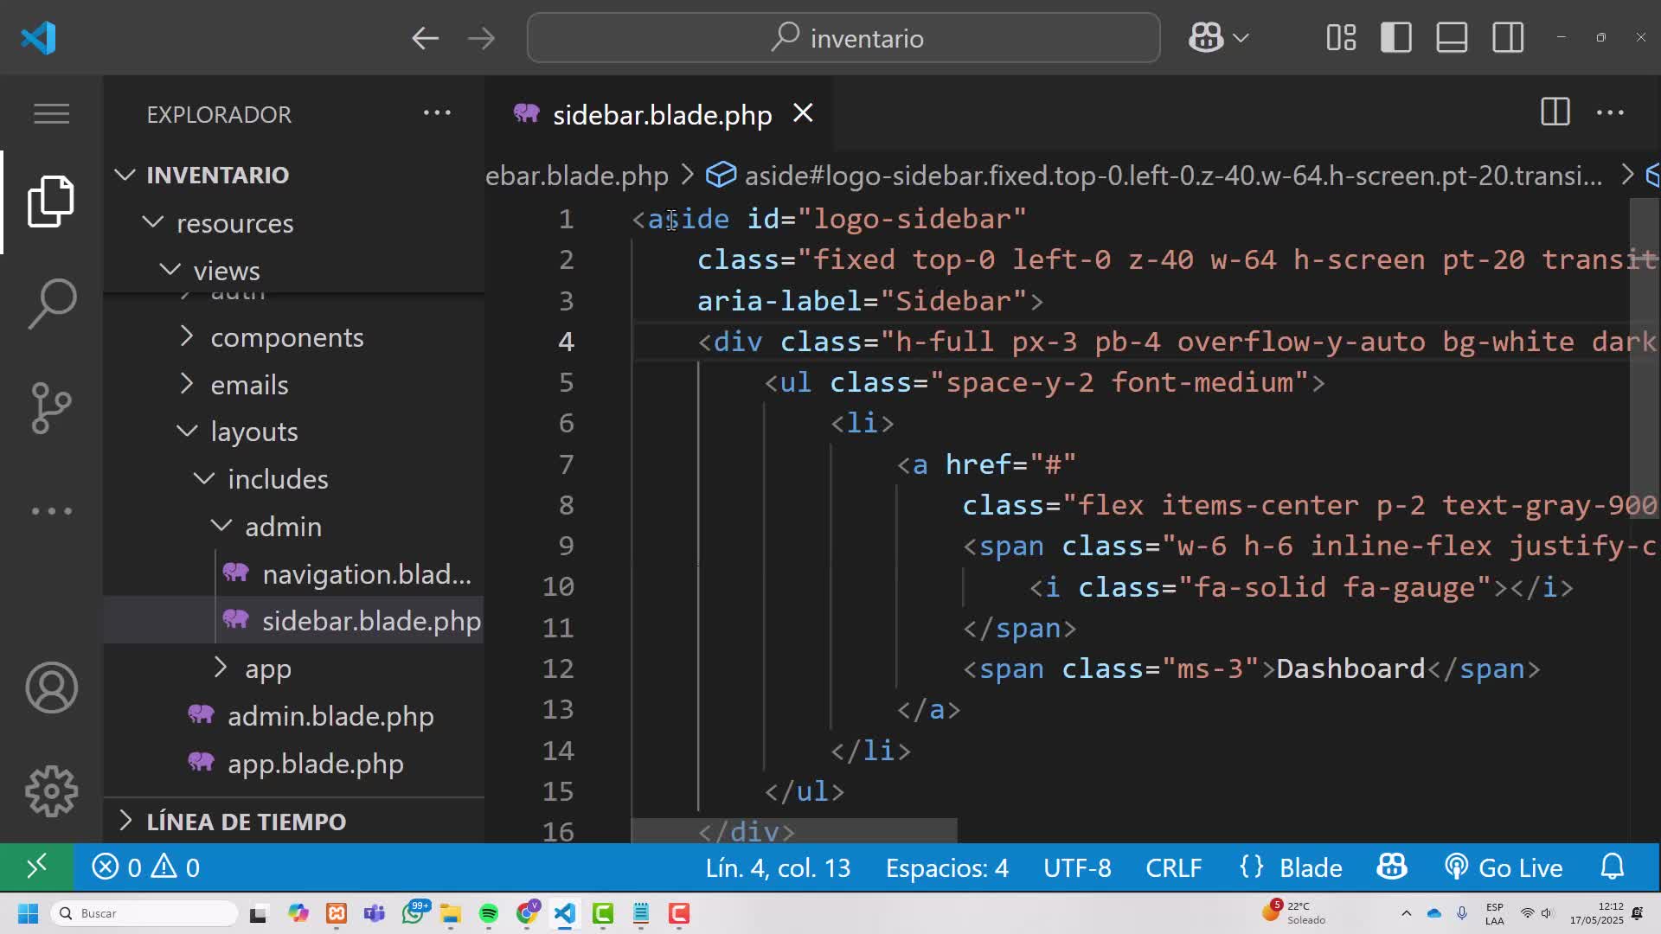Start Go Live server
Image resolution: width=1661 pixels, height=934 pixels.
click(x=1504, y=867)
